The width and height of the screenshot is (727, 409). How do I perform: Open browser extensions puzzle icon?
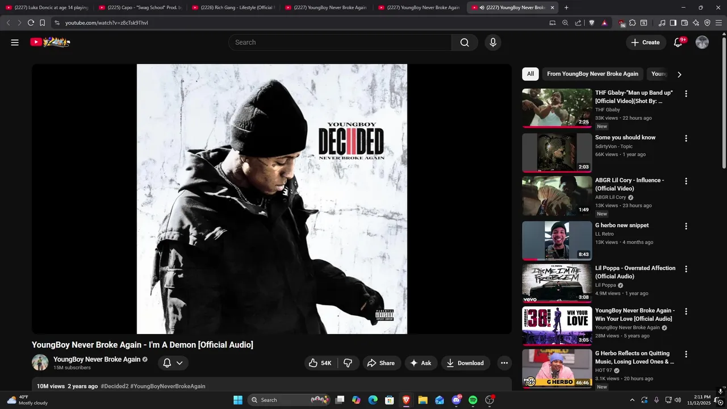point(633,23)
